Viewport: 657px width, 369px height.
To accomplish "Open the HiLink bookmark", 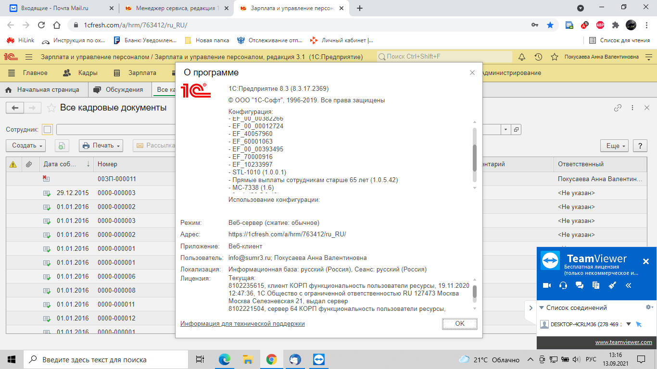I will [x=21, y=40].
